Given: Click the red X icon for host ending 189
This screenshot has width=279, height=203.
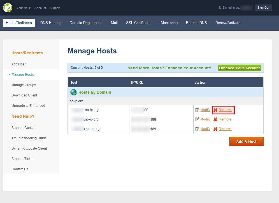Looking at the screenshot, I should (x=215, y=129).
